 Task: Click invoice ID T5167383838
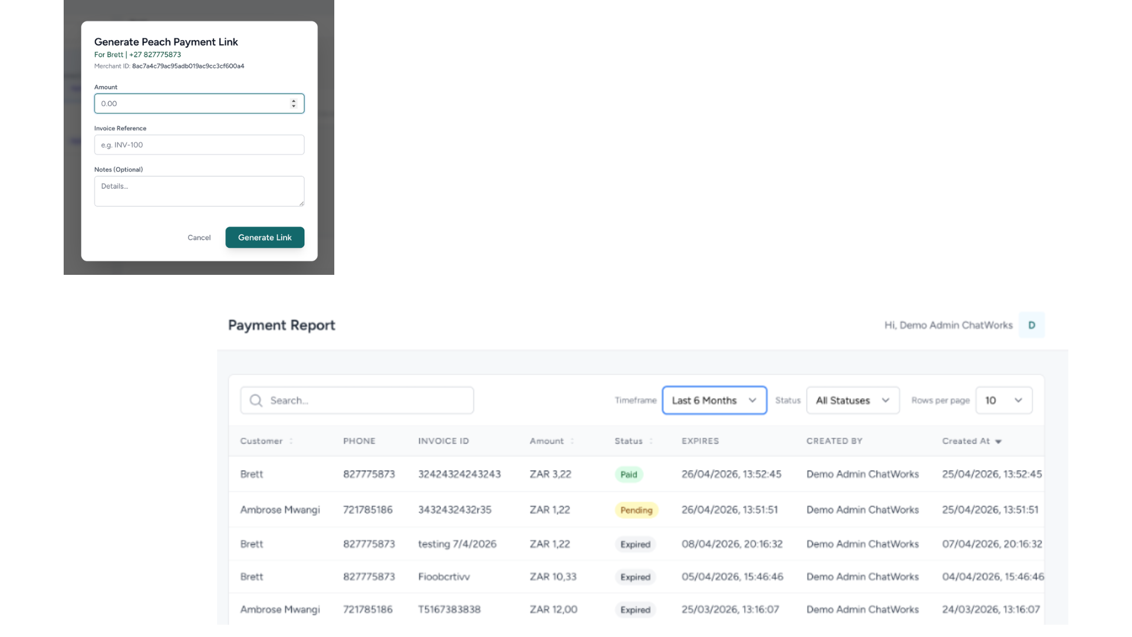449,609
